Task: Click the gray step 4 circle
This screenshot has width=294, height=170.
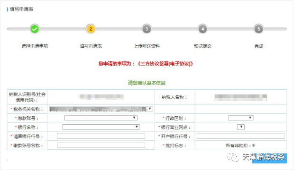Action: click(202, 29)
